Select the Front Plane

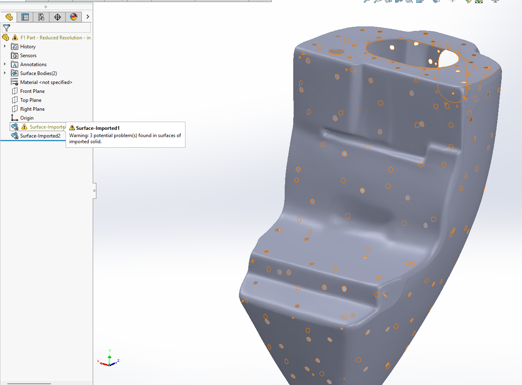[32, 91]
